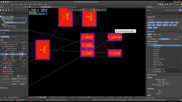The image size is (182, 102).
Task: Click the gear settings icon in the Projects panel
Action: pyautogui.click(x=12, y=10)
